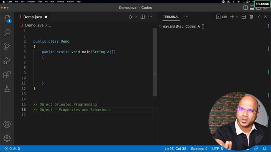Open the Edit menu
The image size is (271, 152).
22,2
